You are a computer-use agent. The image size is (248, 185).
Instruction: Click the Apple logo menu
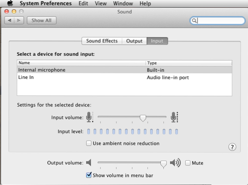click(x=10, y=3)
